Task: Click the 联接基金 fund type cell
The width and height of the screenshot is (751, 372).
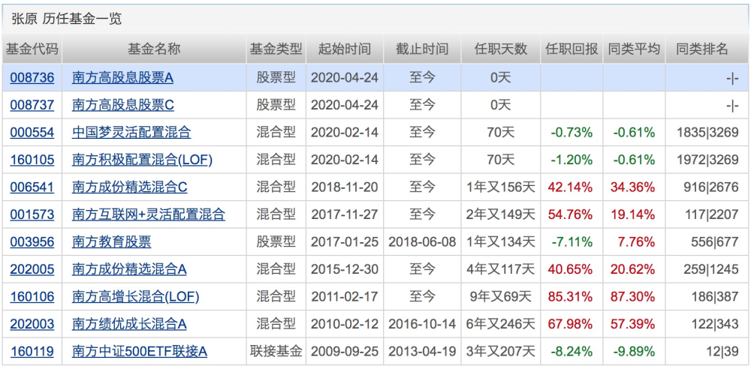Action: click(x=276, y=352)
